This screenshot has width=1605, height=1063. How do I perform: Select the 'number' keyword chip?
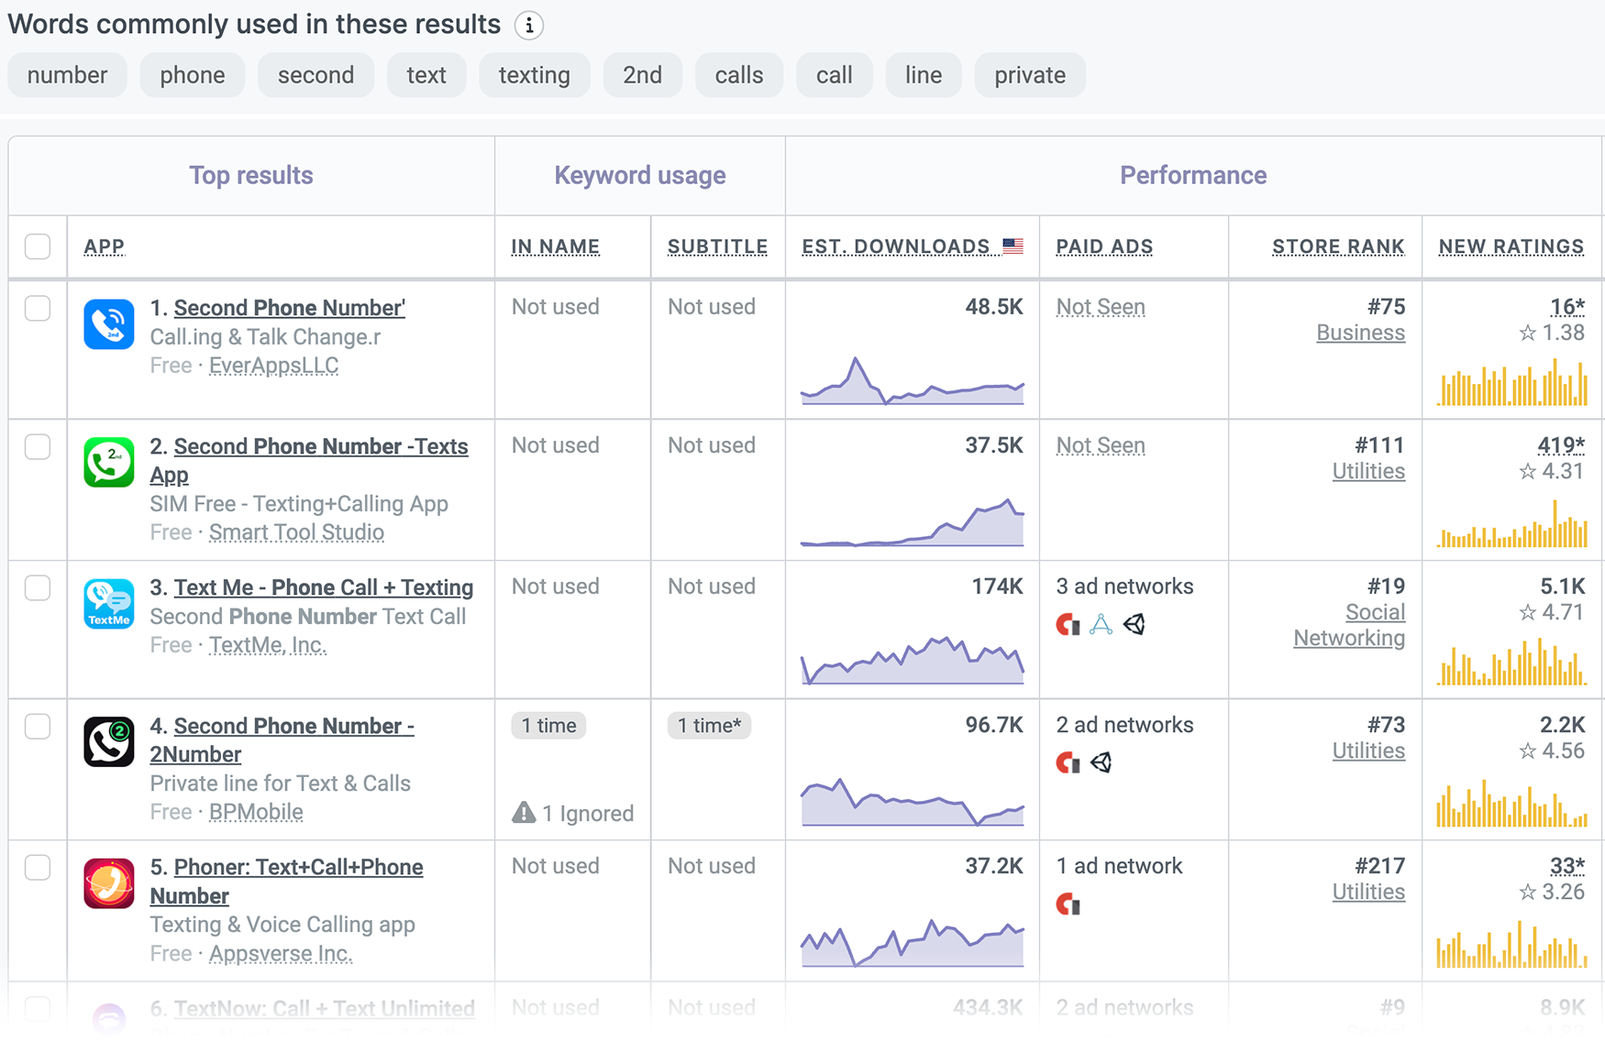67,75
